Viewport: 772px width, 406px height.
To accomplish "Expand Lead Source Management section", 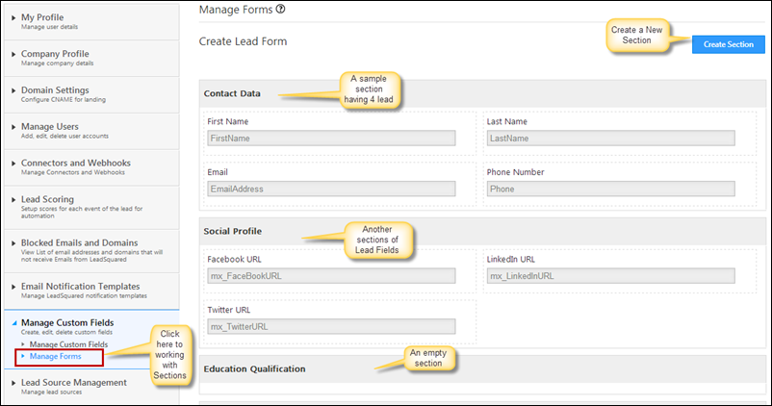I will 13,383.
